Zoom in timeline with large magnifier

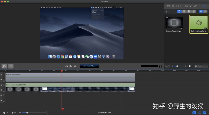click(x=46, y=113)
